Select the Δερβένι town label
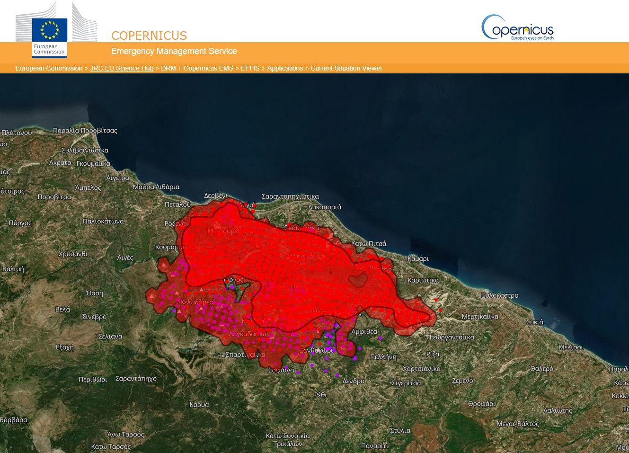Screen dimensions: 629x453 tap(216, 195)
